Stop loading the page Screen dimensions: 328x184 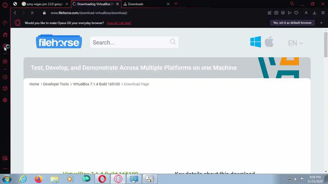[32, 13]
